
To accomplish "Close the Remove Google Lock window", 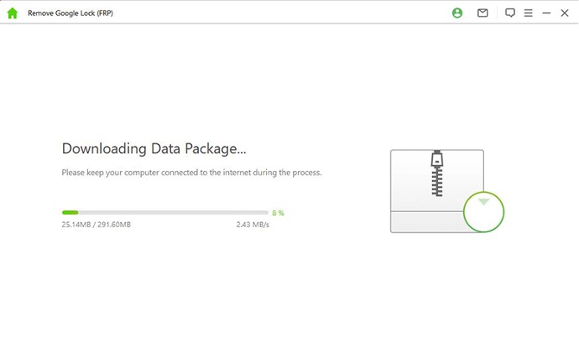I will pos(565,13).
